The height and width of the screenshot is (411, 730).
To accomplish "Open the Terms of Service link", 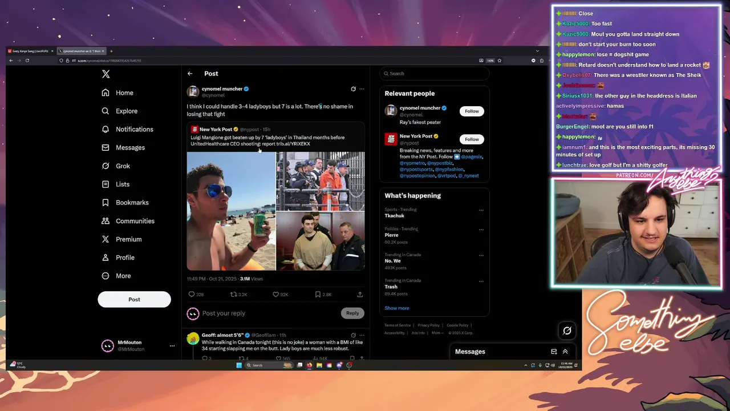I will (398, 325).
